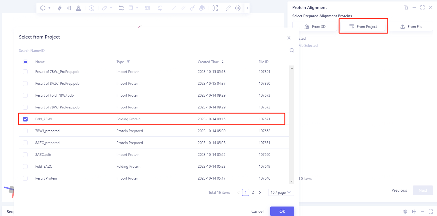Click the table scrollbar down arrow
Screen dimensions: 437x216
point(292,181)
